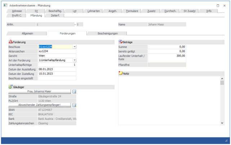Switch to the Allgemein tab

[x=28, y=33]
